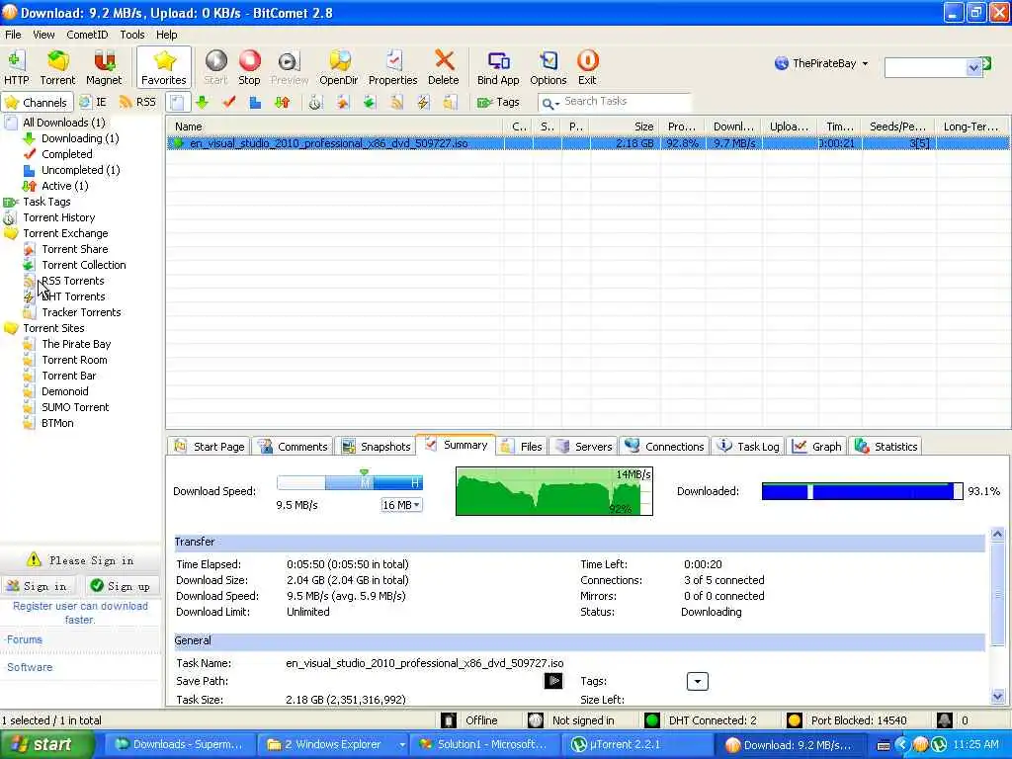Open the File menu
1012x759 pixels.
click(13, 35)
